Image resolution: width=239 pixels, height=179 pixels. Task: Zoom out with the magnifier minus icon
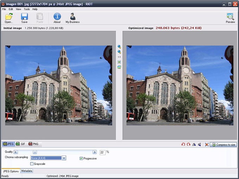point(119,52)
